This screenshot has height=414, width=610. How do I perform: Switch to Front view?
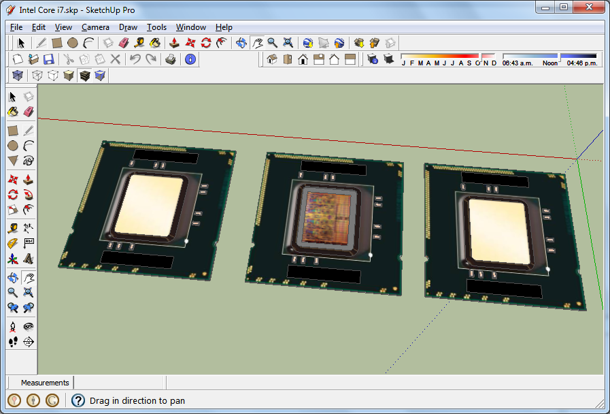[303, 59]
